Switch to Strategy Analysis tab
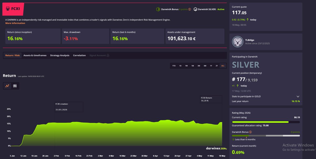316x159 pixels. [60, 55]
